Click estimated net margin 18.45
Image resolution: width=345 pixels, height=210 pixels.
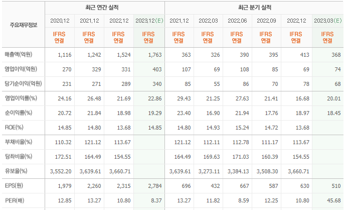tap(334, 113)
